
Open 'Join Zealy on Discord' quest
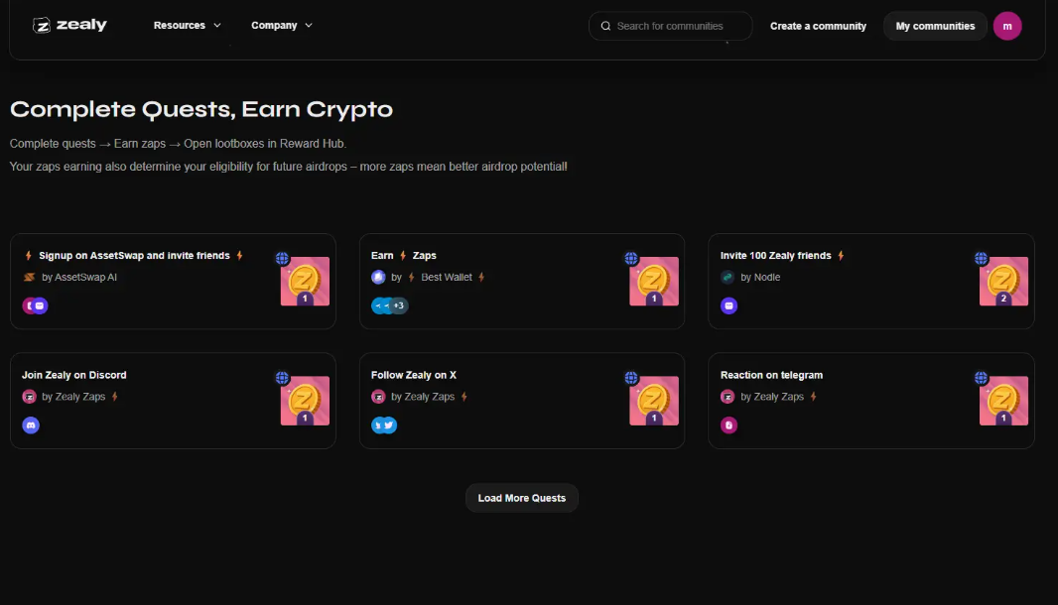tap(73, 375)
